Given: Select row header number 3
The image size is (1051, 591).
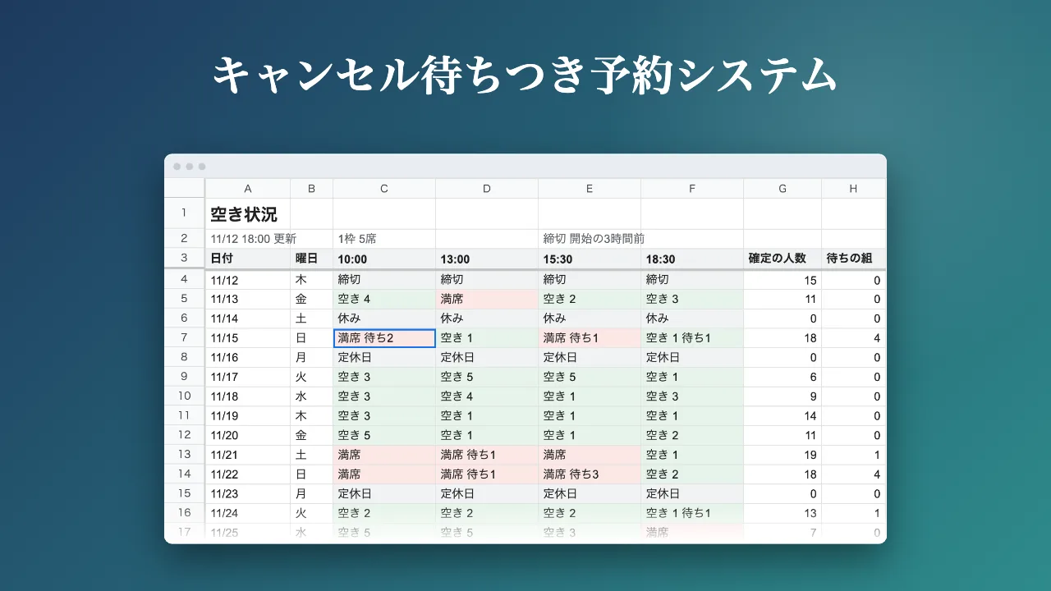Looking at the screenshot, I should coord(185,258).
